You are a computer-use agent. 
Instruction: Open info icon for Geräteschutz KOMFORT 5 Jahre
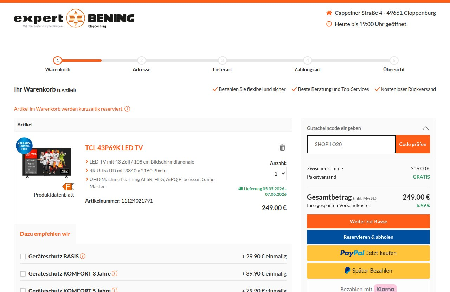coord(115,291)
